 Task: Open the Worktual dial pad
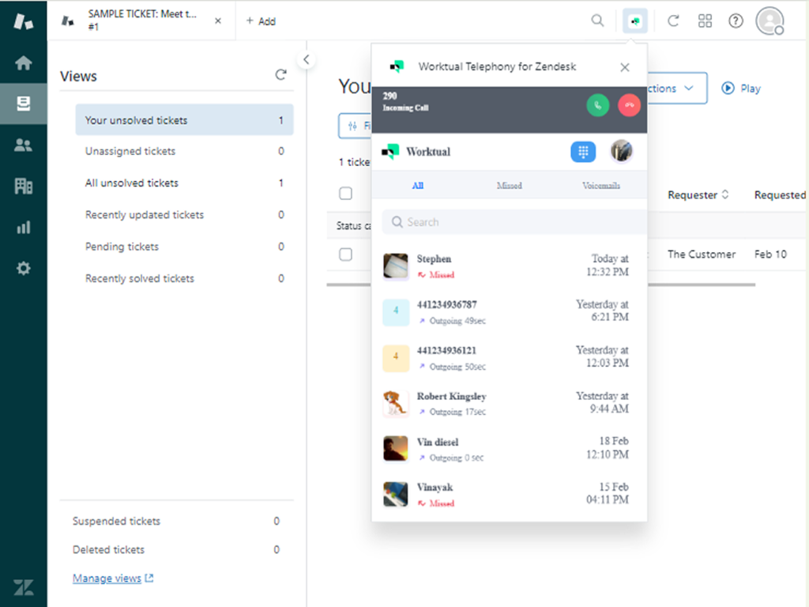583,152
